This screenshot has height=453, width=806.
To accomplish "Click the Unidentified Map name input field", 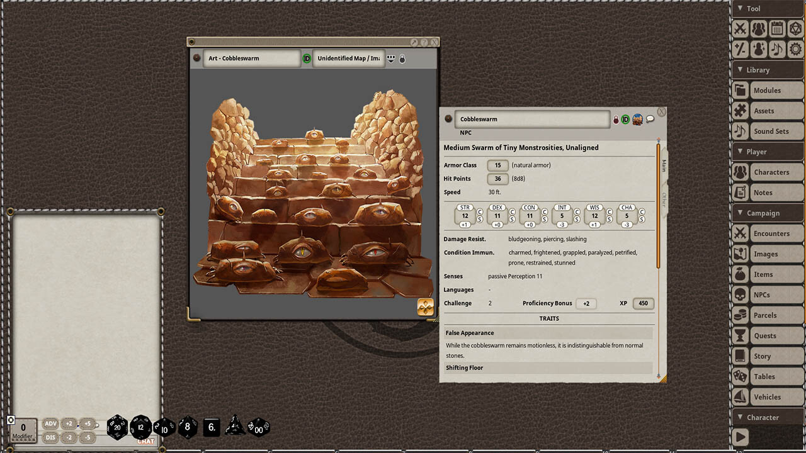I will pos(349,58).
